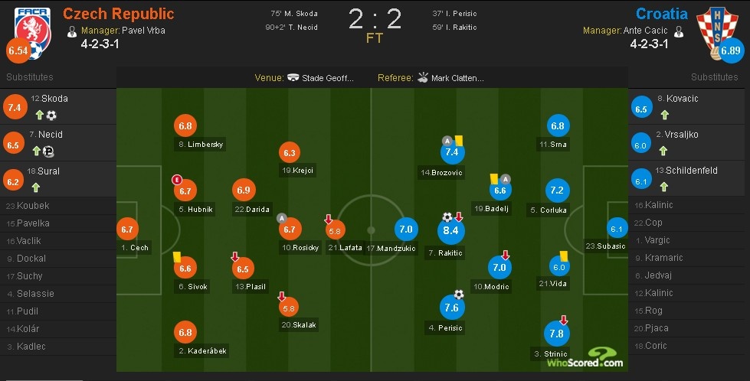Open the Croatia team name link
The image size is (750, 381).
tap(661, 14)
